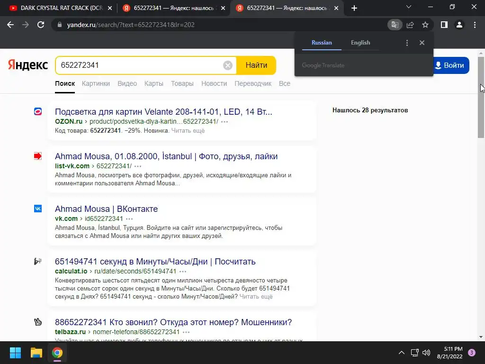The height and width of the screenshot is (364, 485).
Task: Open options dots after list-vk.com URL
Action: (138, 166)
